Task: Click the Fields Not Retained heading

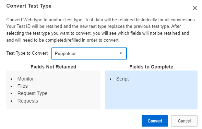Action: tap(54, 67)
